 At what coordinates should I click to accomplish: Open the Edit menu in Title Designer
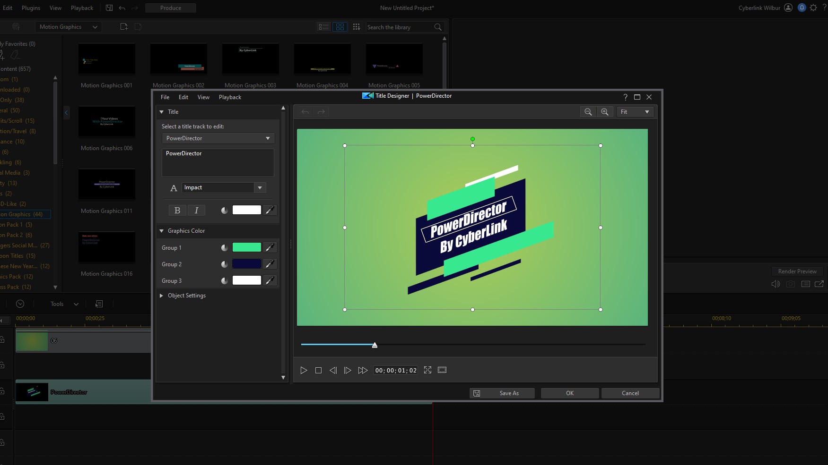tap(183, 97)
